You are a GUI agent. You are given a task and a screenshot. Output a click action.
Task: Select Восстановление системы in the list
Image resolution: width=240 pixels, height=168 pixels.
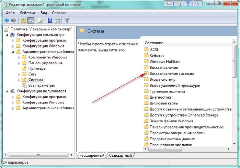tap(172, 74)
